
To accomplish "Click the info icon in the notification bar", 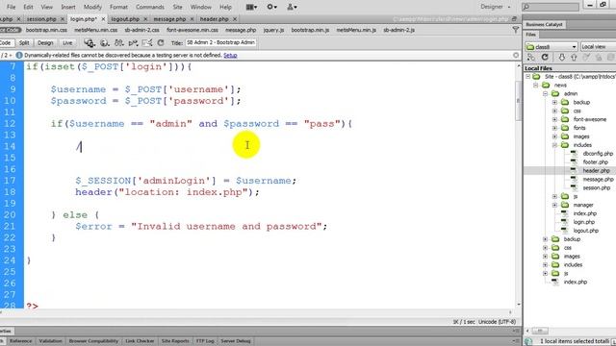I will pyautogui.click(x=19, y=56).
